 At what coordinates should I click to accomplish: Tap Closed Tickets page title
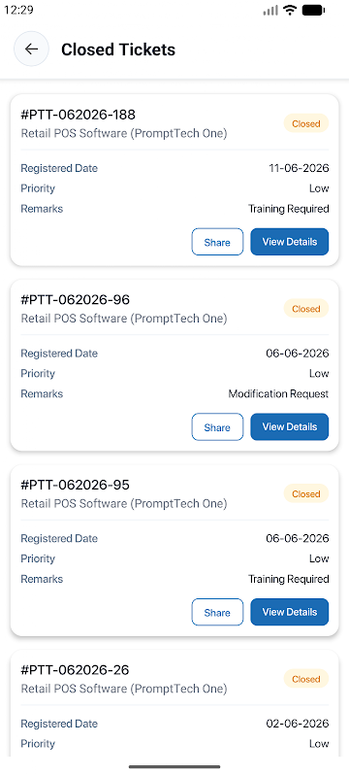[x=118, y=50]
